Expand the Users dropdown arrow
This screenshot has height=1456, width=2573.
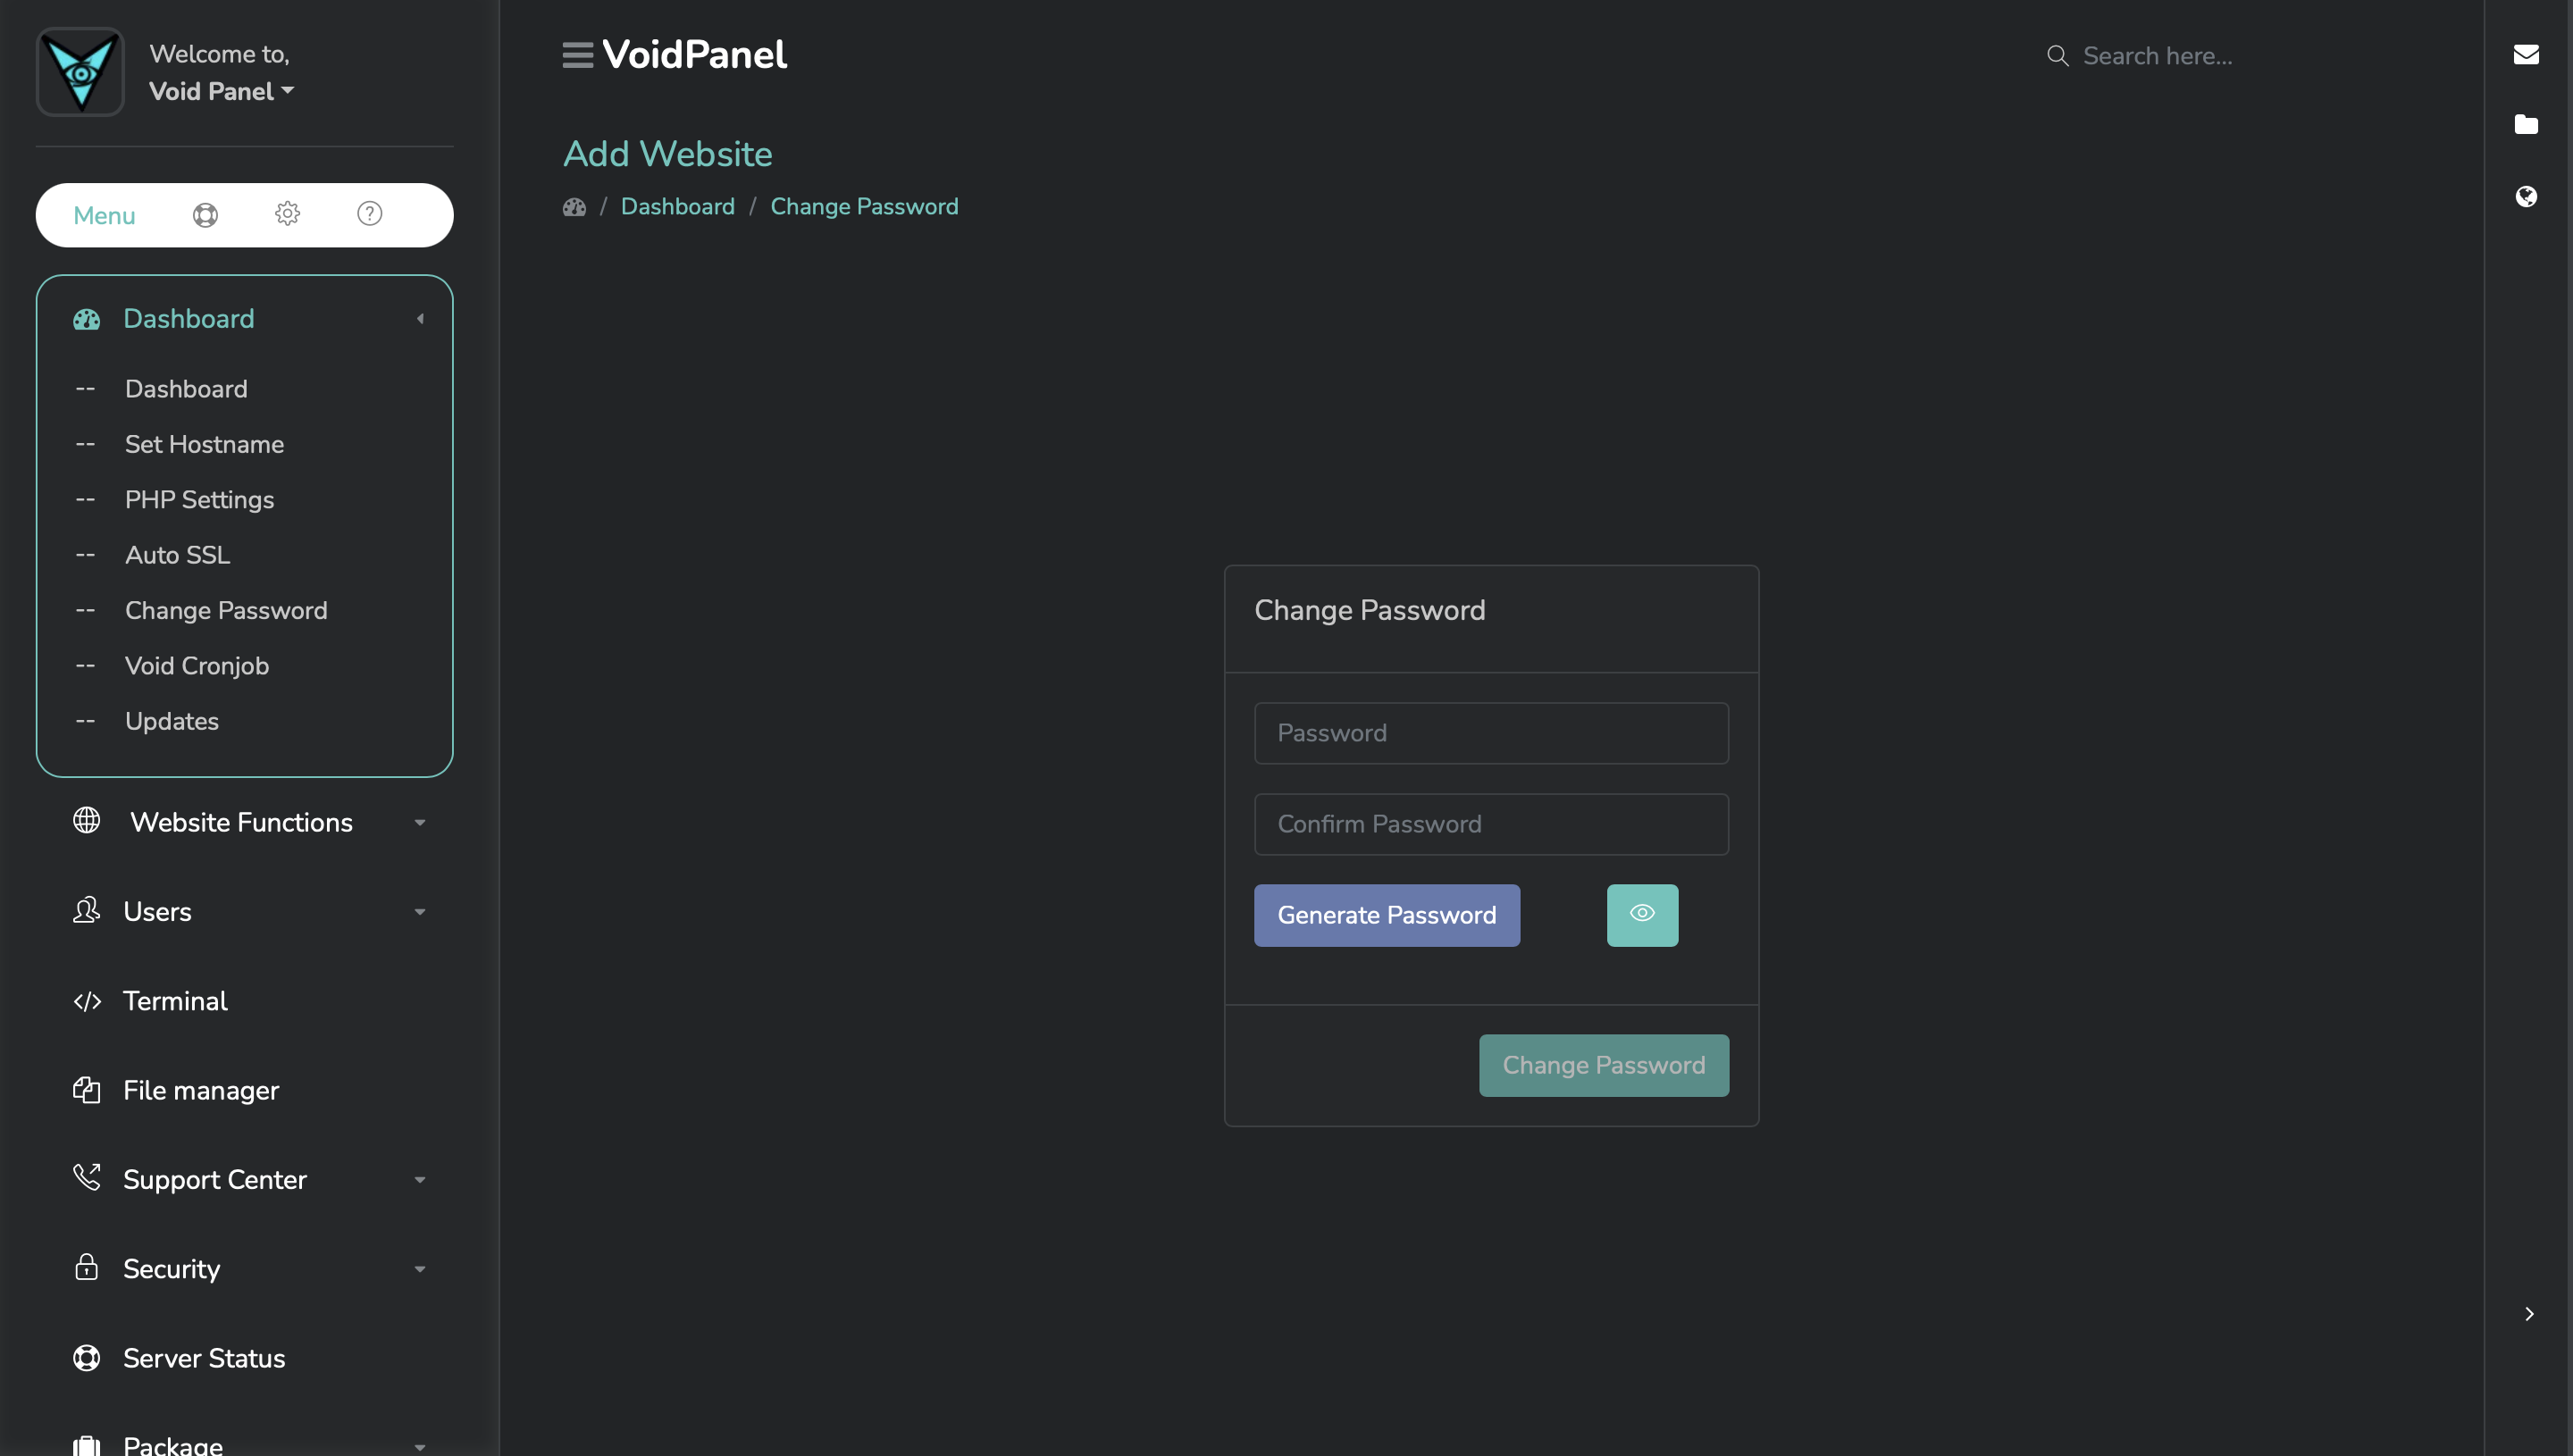click(420, 912)
